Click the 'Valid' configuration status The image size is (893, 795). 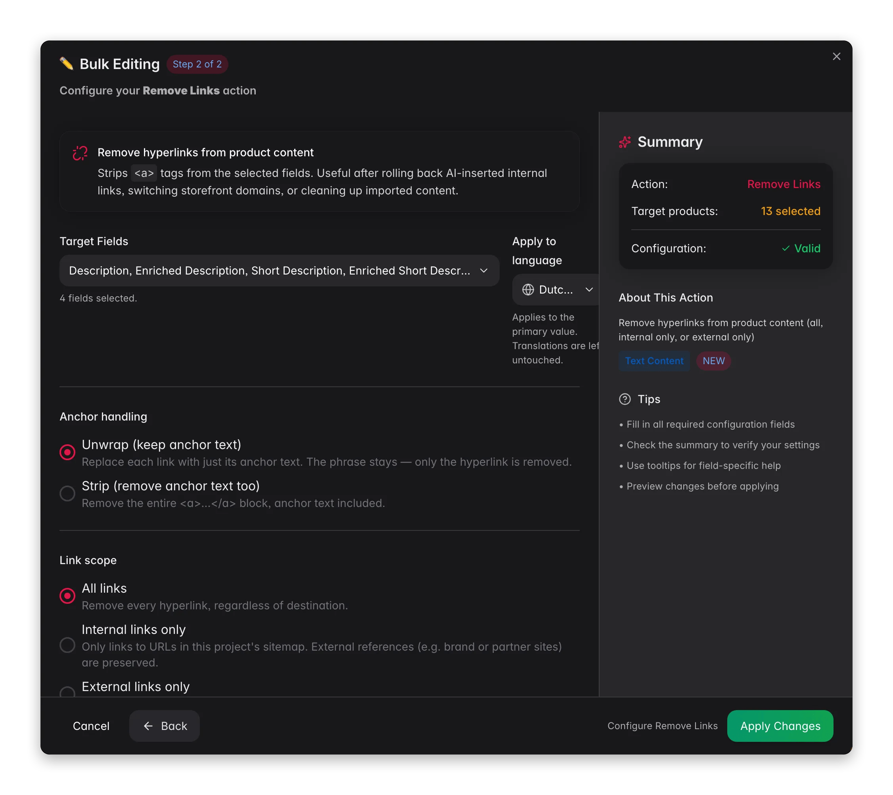tap(807, 248)
